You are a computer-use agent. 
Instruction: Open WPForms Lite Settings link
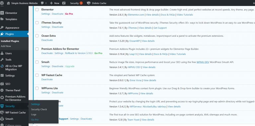[46, 93]
